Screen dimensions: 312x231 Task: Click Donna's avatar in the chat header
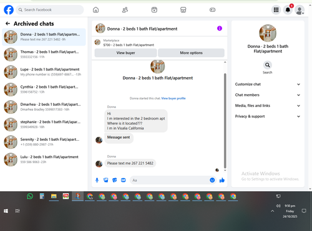100,29
